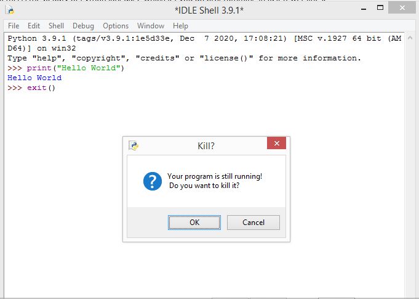Click the 'Kill?' dialog title text
Viewport: 419px width, 299px height.
pyautogui.click(x=206, y=146)
